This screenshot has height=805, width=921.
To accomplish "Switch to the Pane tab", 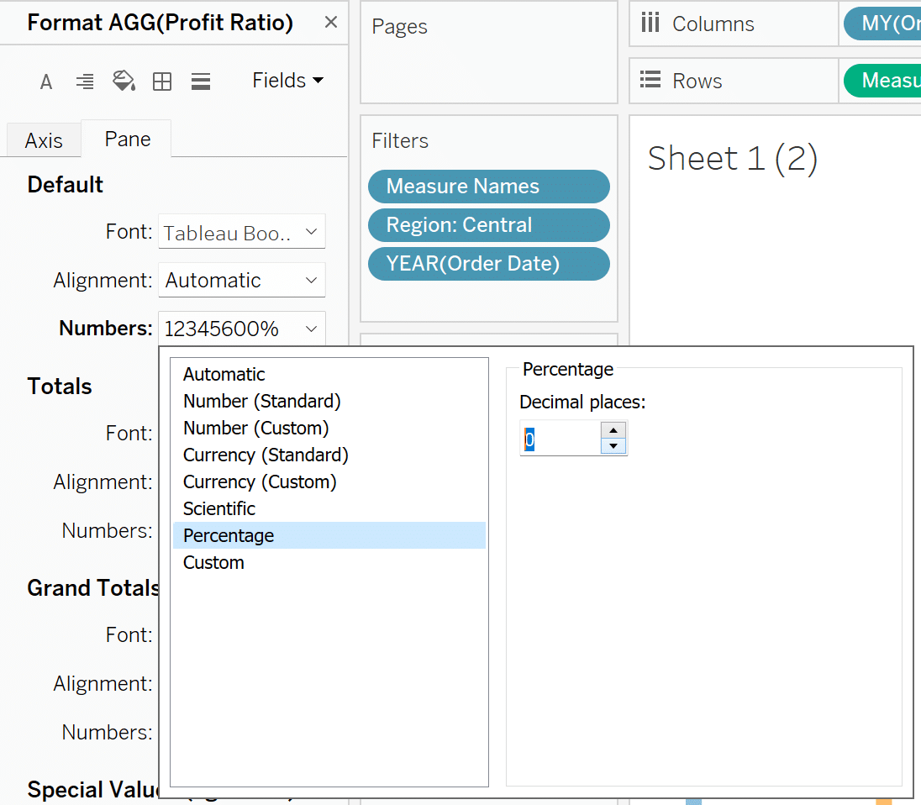I will click(x=128, y=139).
